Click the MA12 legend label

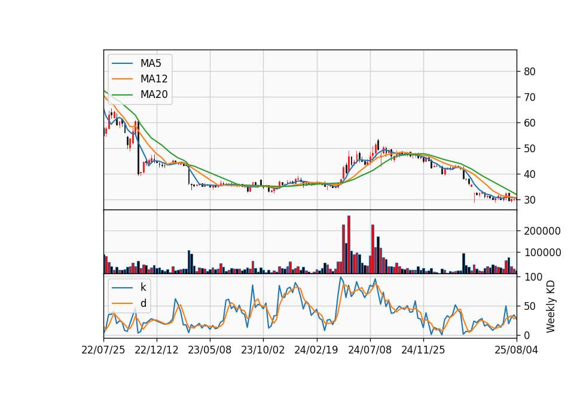tap(154, 79)
